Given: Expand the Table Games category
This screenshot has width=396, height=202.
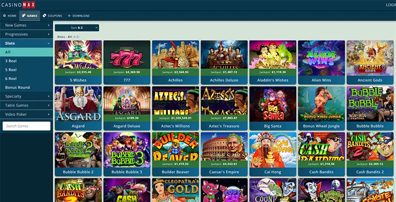Looking at the screenshot, I should pos(26,105).
